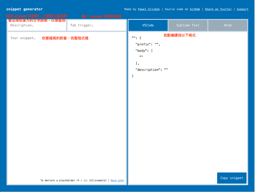Open the More info placeholder documentation link
This screenshot has width=255, height=192.
[117, 180]
